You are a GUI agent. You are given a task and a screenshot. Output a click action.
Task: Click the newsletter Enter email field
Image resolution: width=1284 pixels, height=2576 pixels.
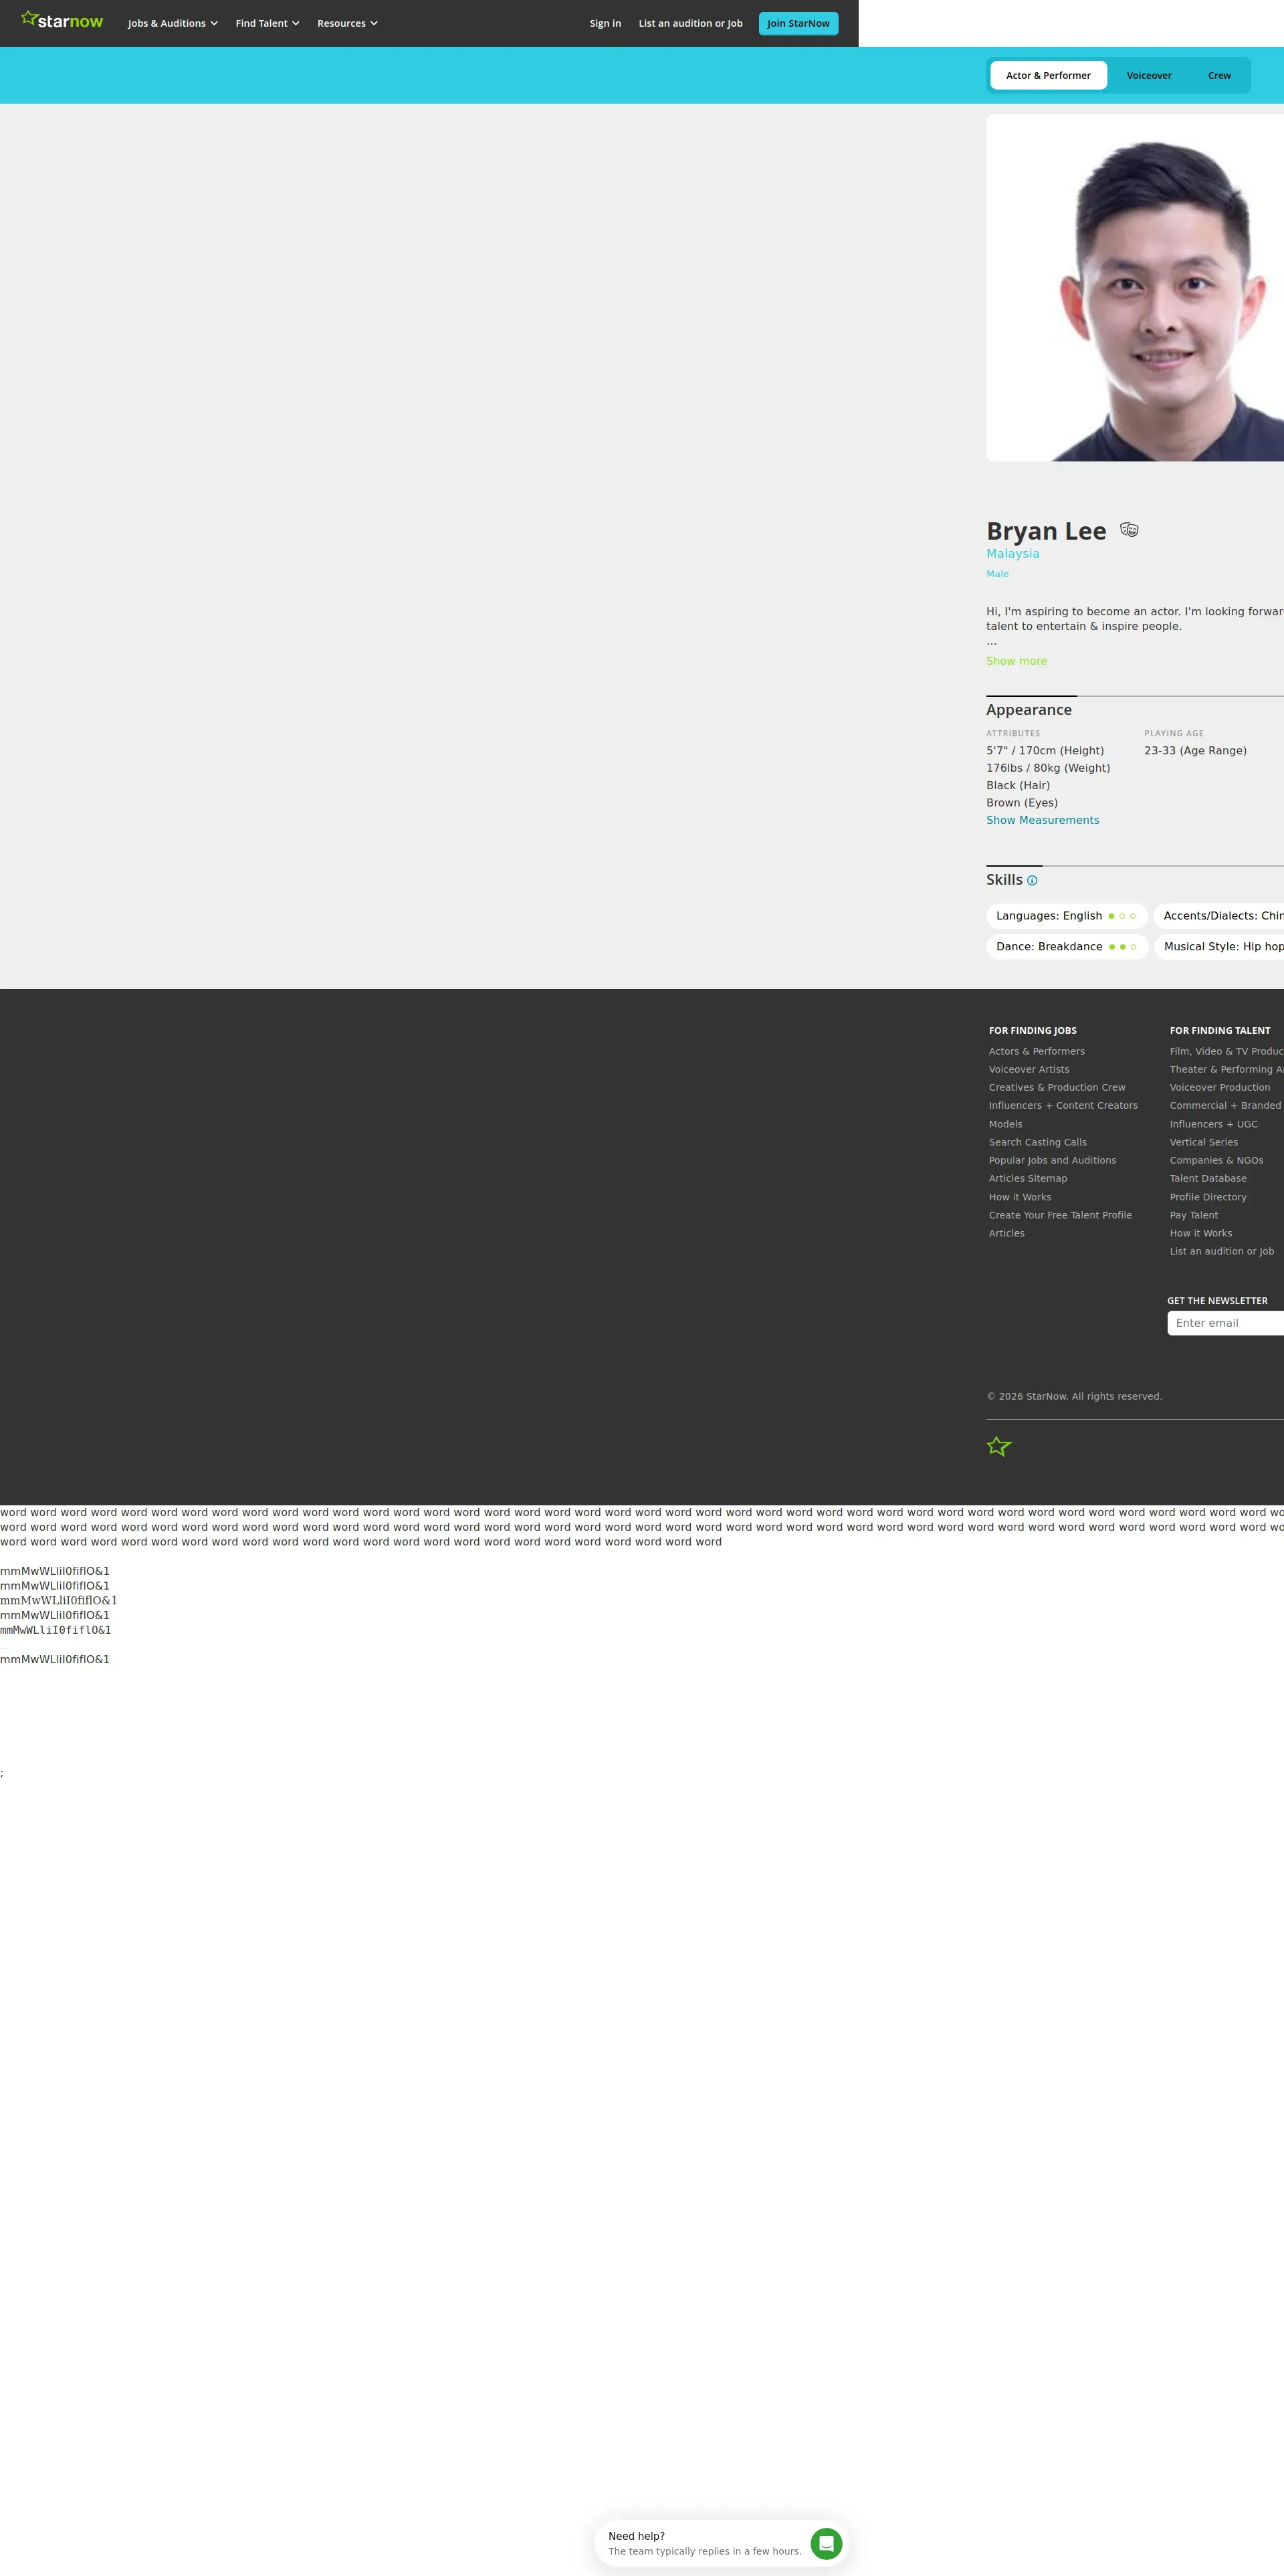(x=1225, y=1323)
